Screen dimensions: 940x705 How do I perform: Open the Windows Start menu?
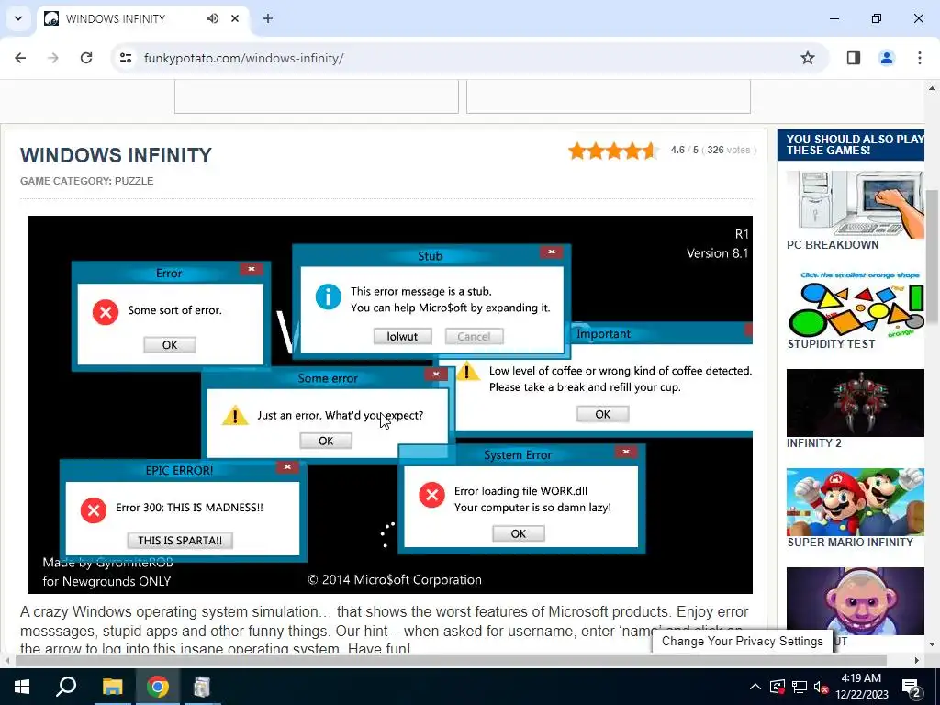pyautogui.click(x=22, y=687)
